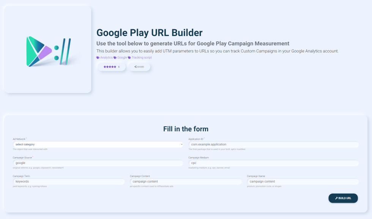
Task: Click the Campaign Medium field label
Action: click(x=199, y=158)
